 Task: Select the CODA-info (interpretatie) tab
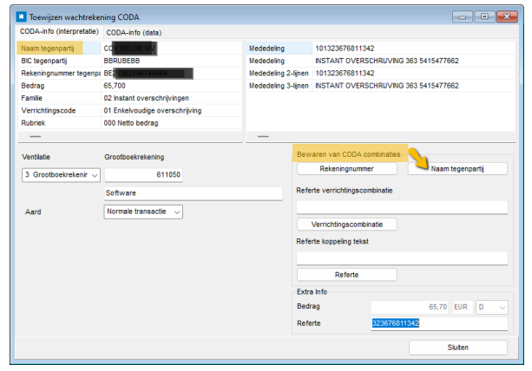click(x=59, y=31)
